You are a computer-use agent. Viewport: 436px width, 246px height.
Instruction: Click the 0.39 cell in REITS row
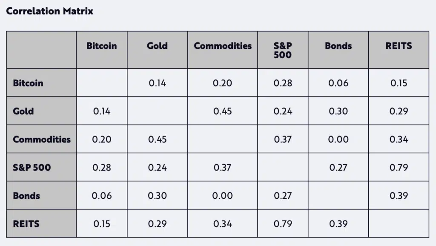(338, 223)
